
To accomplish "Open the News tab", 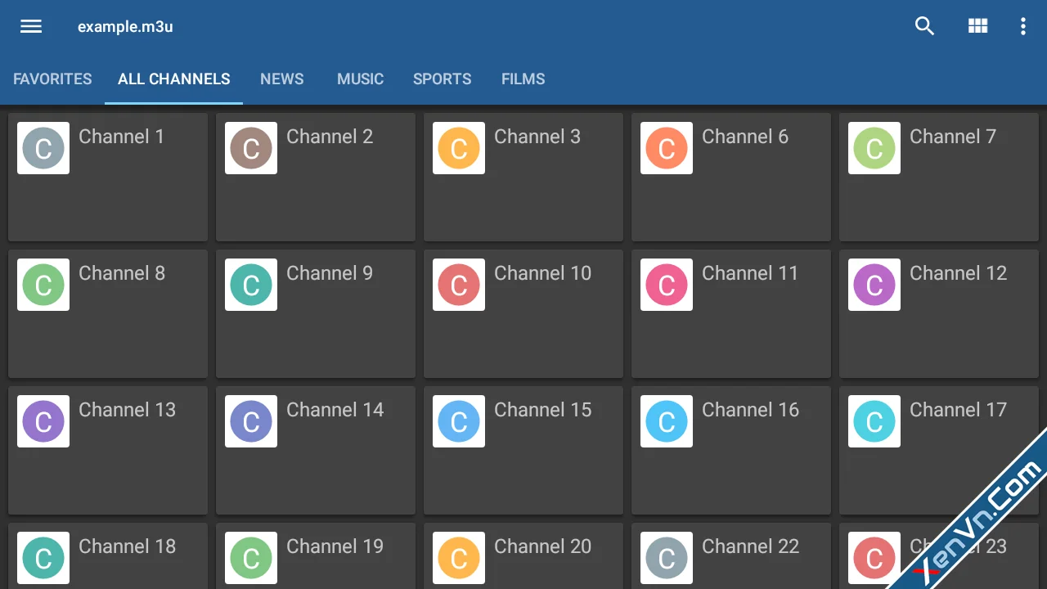I will click(282, 79).
